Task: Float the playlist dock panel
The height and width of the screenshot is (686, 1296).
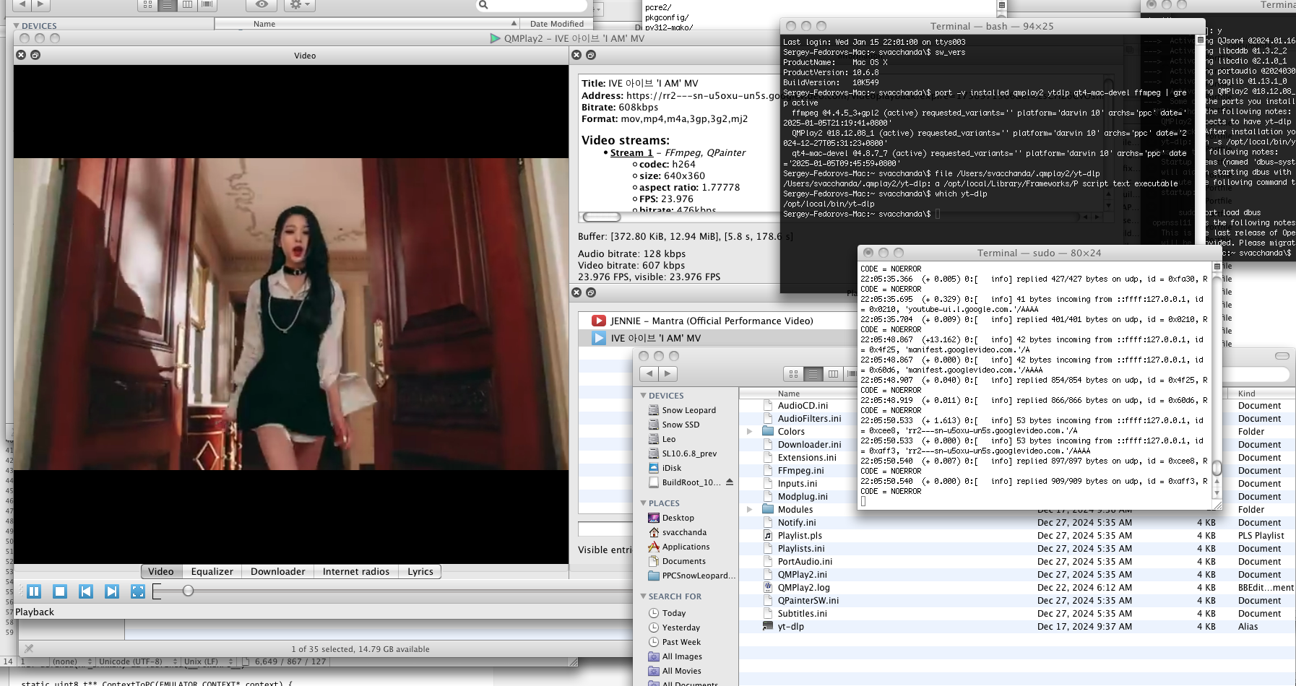Action: (x=591, y=292)
